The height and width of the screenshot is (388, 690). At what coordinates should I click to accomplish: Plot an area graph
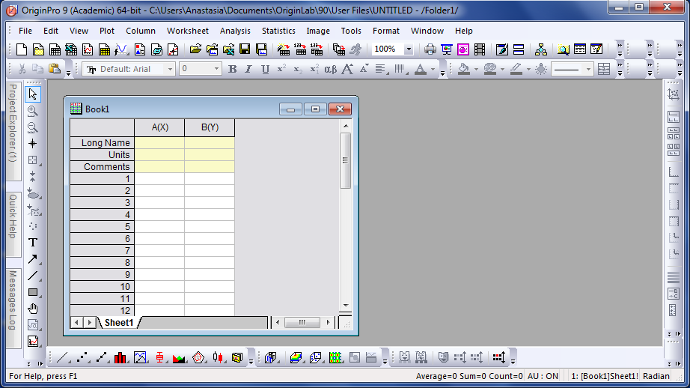click(x=179, y=357)
